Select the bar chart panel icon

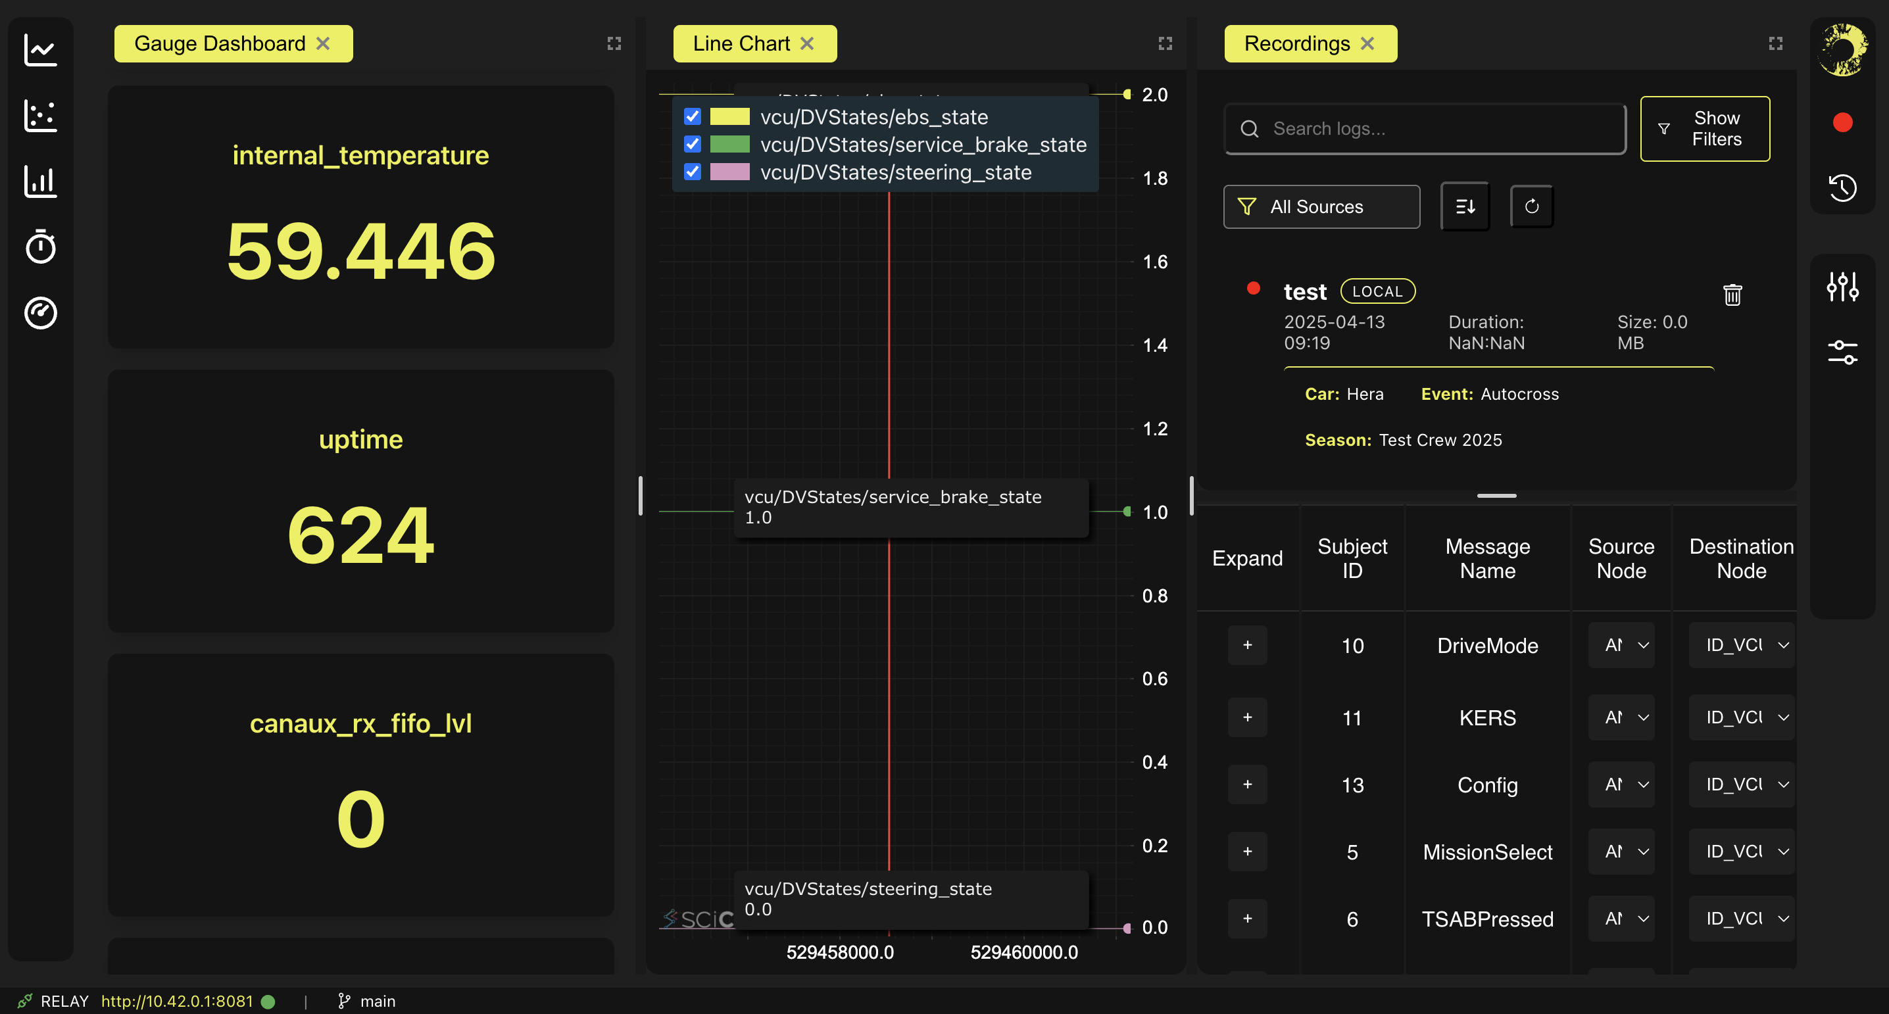pyautogui.click(x=40, y=181)
